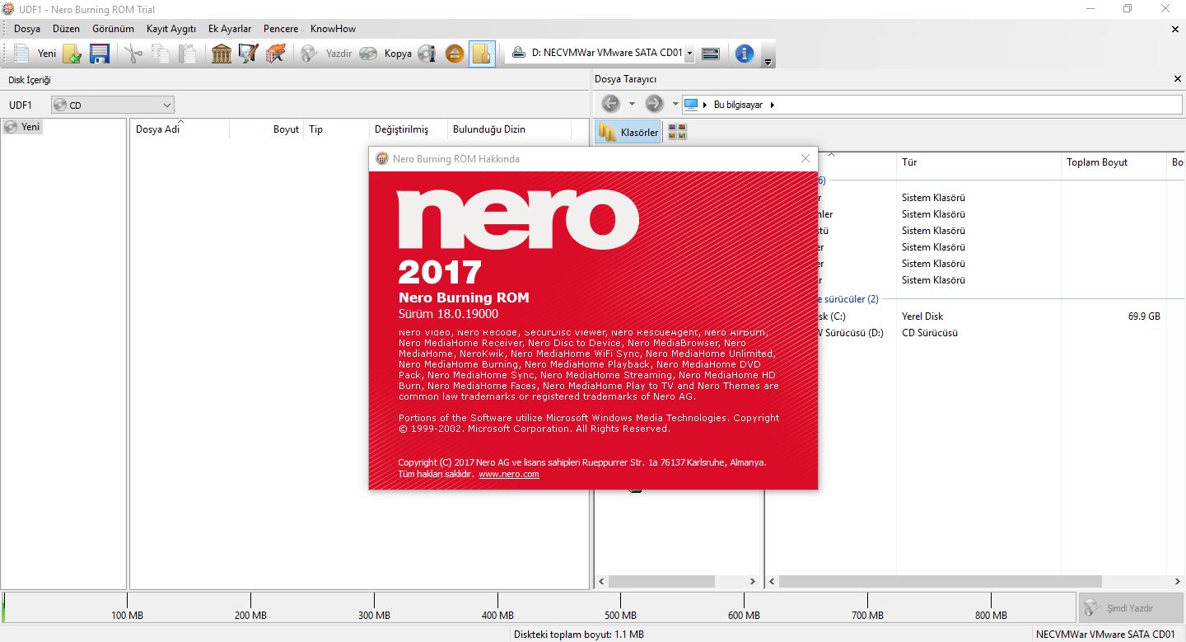Open the D: NECVMWar recorder dropdown

pos(689,53)
